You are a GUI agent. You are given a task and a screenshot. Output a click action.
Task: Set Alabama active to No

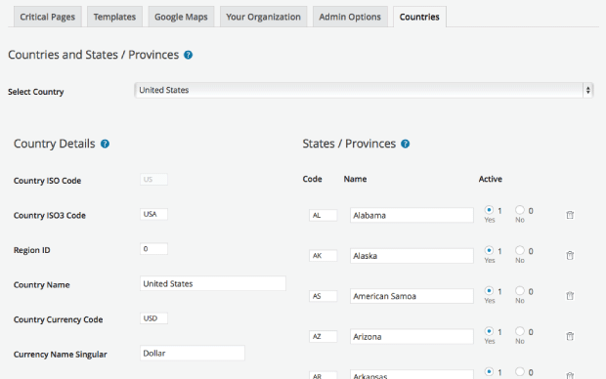point(520,210)
